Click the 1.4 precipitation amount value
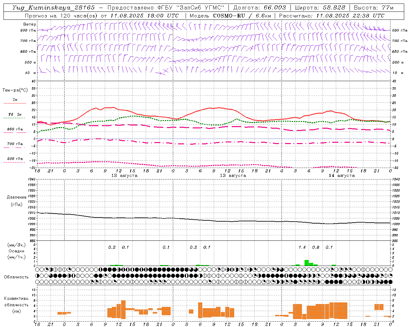This screenshot has width=409, height=327. 302,247
